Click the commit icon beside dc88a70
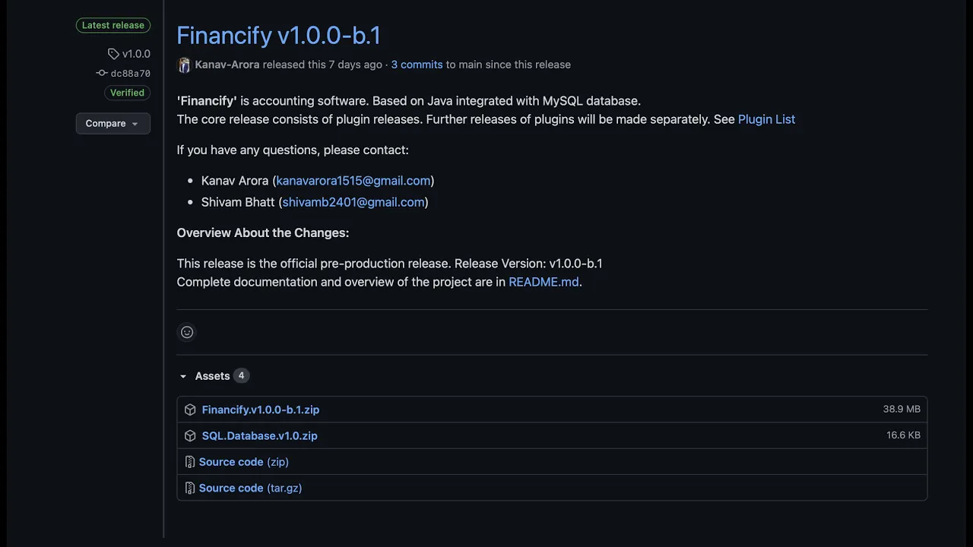 tap(102, 73)
